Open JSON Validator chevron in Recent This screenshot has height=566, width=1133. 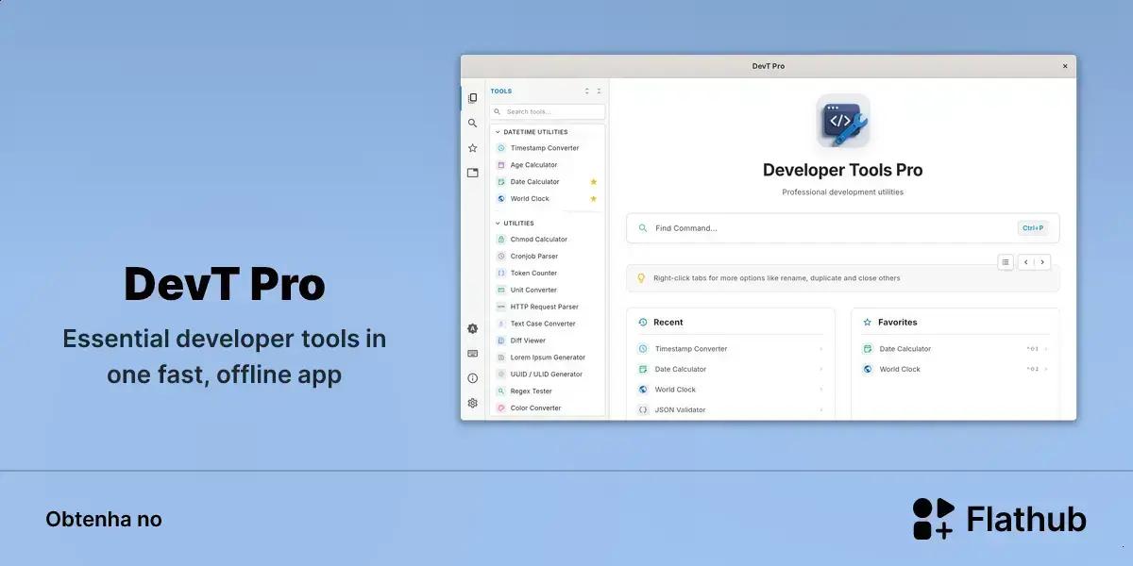(x=820, y=410)
